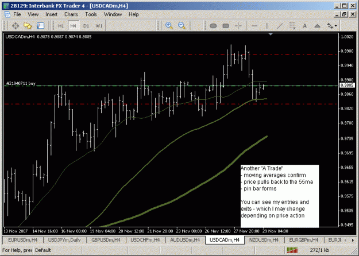Select the Fibonacci retracement tool
The width and height of the screenshot is (359, 256).
[x=292, y=26]
